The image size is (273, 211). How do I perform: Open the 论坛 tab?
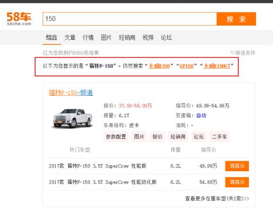click(x=166, y=38)
